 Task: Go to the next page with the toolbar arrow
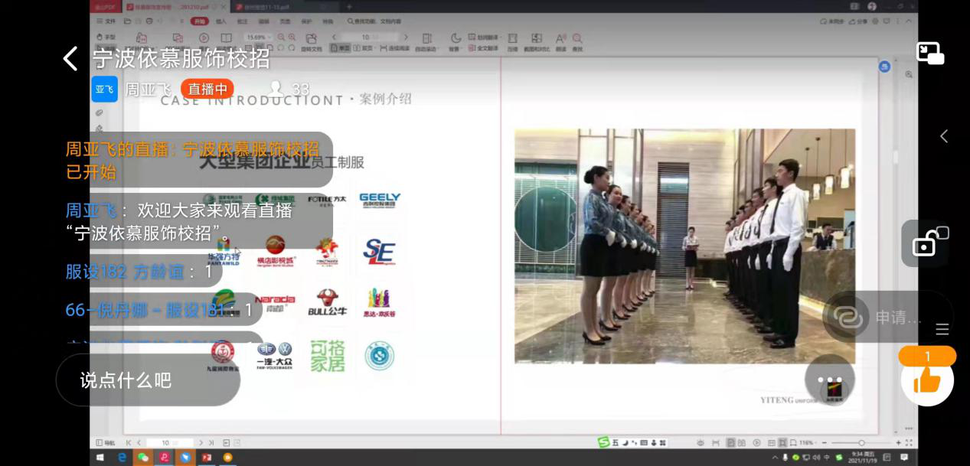pyautogui.click(x=405, y=37)
